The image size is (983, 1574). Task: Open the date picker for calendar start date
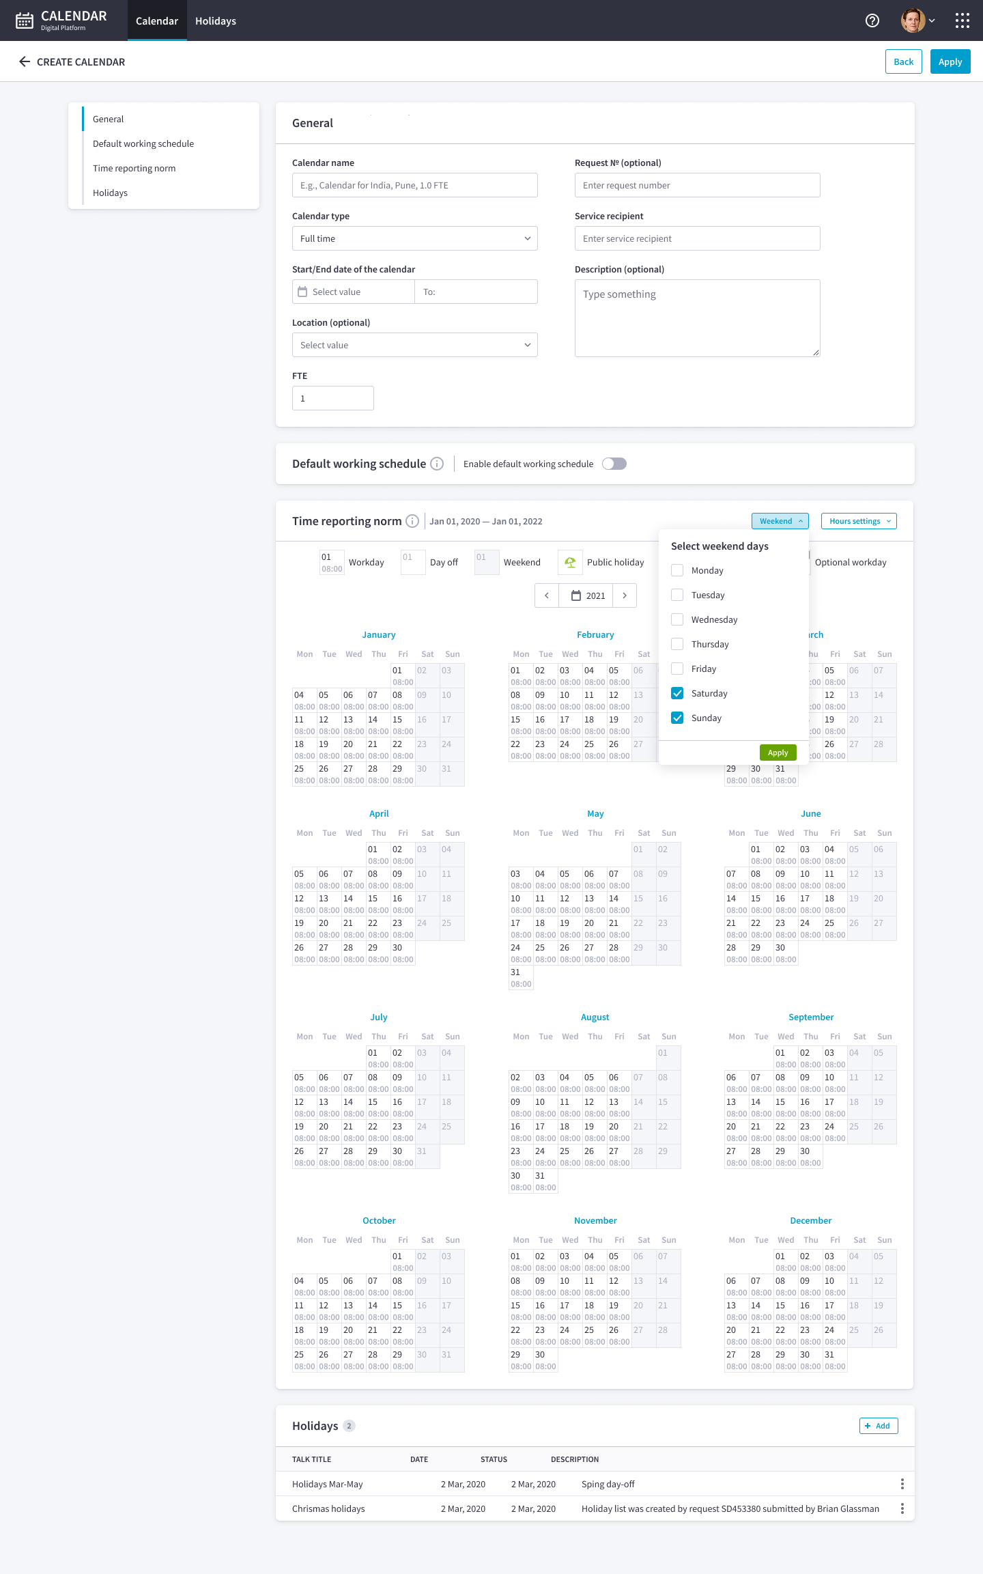(x=302, y=292)
